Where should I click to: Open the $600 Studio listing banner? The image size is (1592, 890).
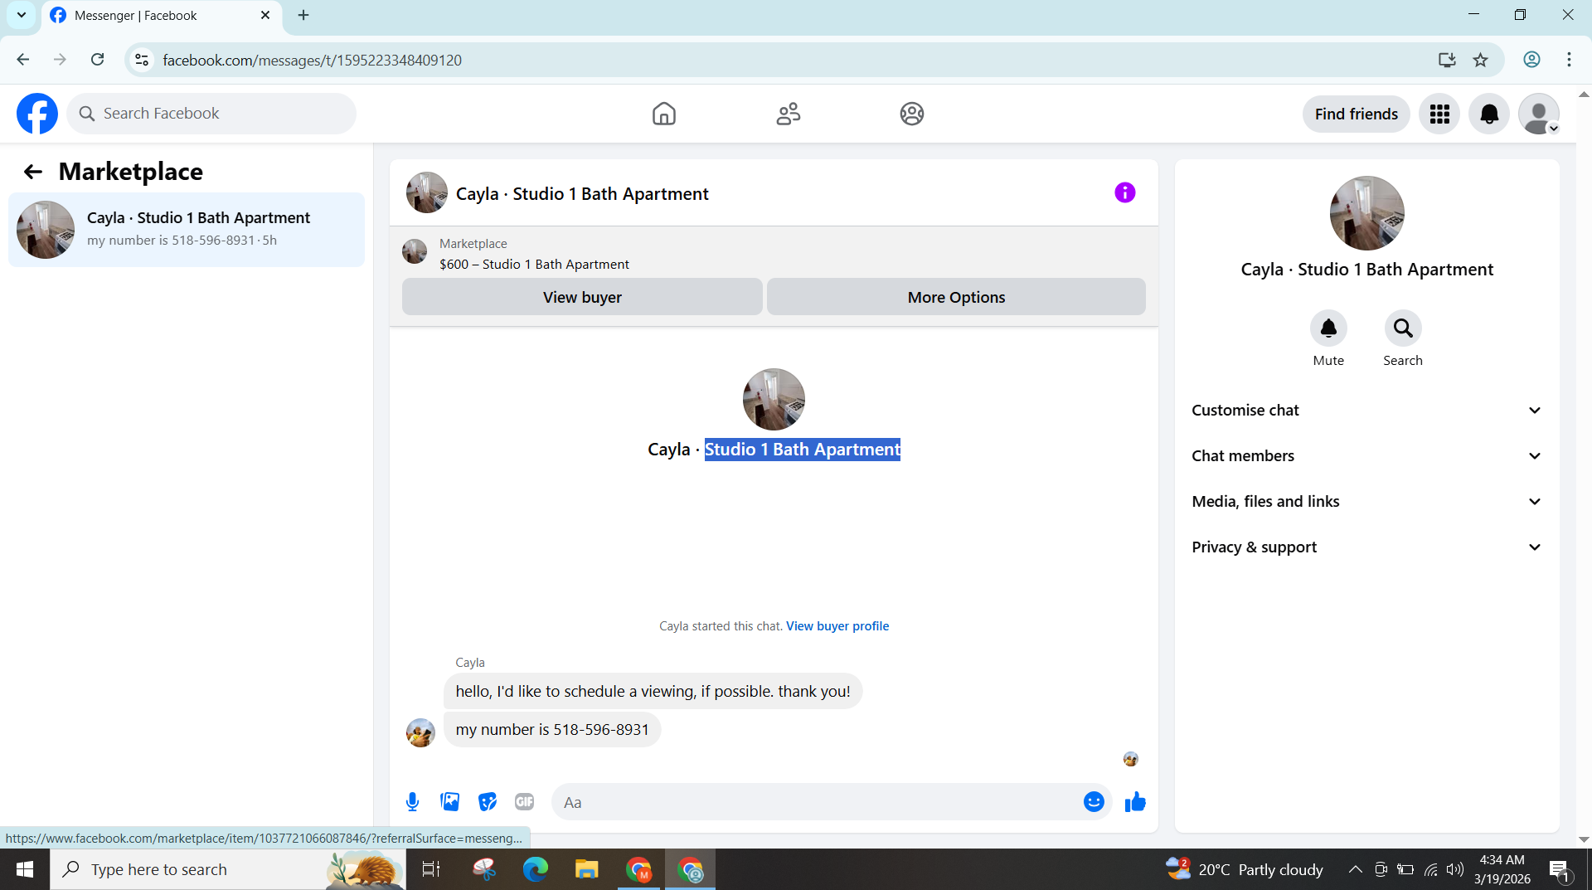[774, 255]
